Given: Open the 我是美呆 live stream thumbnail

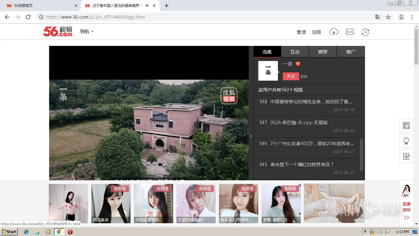Looking at the screenshot, I should [x=111, y=204].
